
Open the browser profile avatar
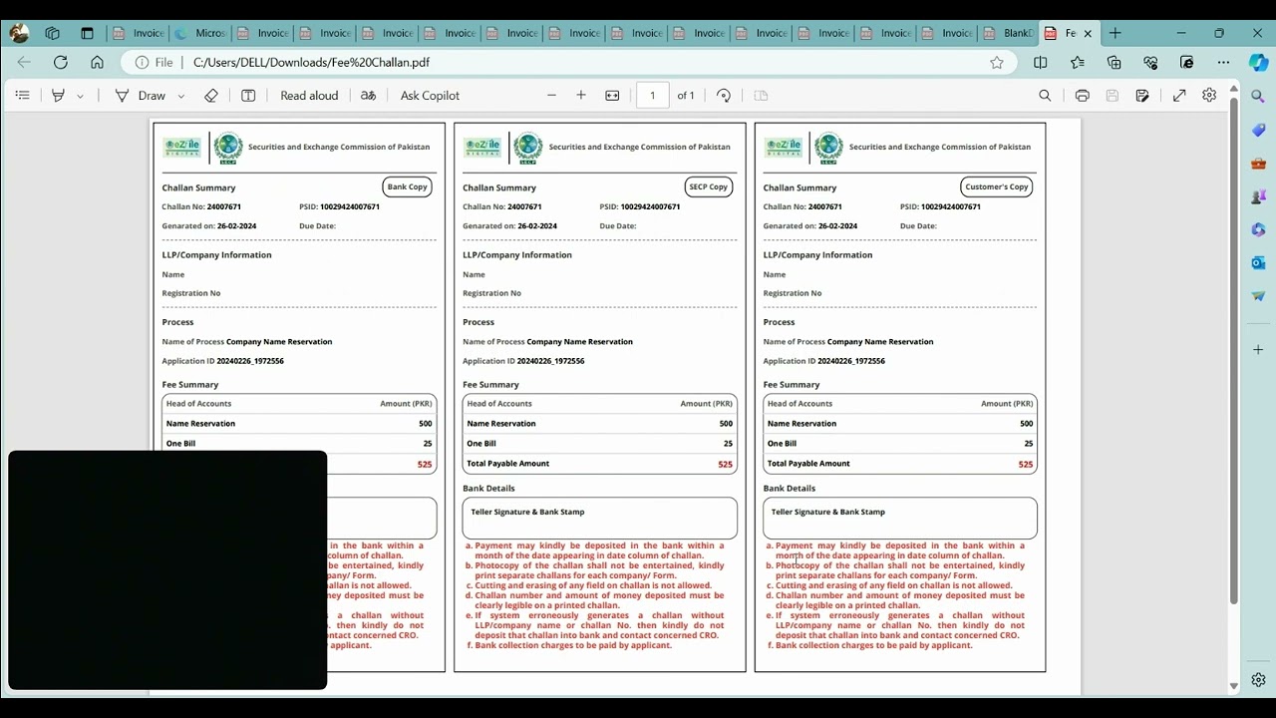pos(19,33)
